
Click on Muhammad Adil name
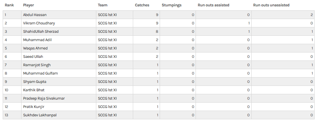click(37, 40)
